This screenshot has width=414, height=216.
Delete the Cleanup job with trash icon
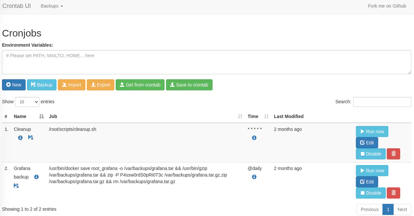393,154
